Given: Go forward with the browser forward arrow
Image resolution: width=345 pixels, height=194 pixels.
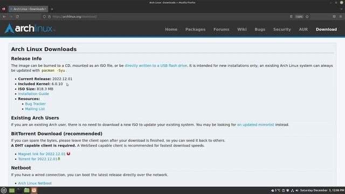Looking at the screenshot, I should [11, 17].
